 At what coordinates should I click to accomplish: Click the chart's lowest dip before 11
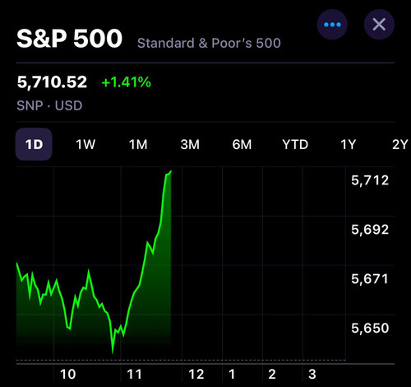pyautogui.click(x=113, y=352)
